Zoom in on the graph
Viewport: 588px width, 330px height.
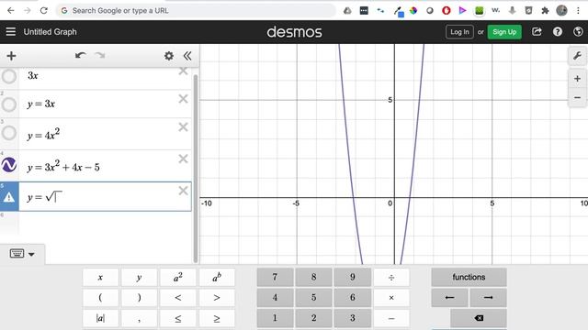tap(577, 79)
